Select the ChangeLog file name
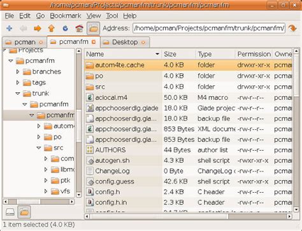 point(112,171)
